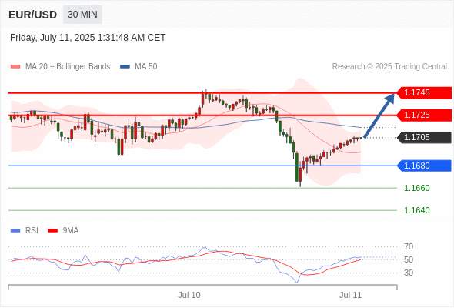The image size is (454, 308).
Task: Click the RSI 50 axis value
Action: (x=409, y=259)
